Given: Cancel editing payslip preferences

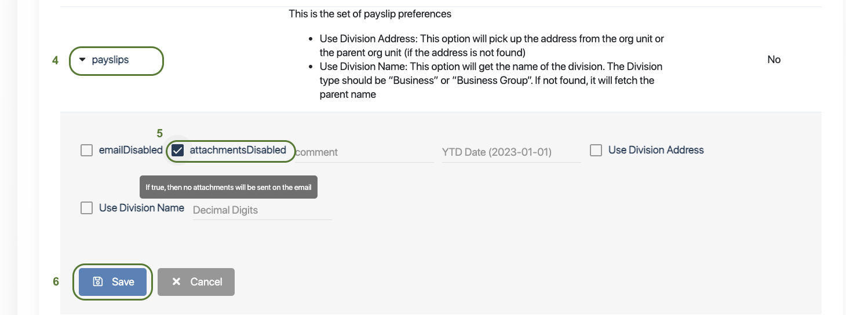Looking at the screenshot, I should (196, 282).
